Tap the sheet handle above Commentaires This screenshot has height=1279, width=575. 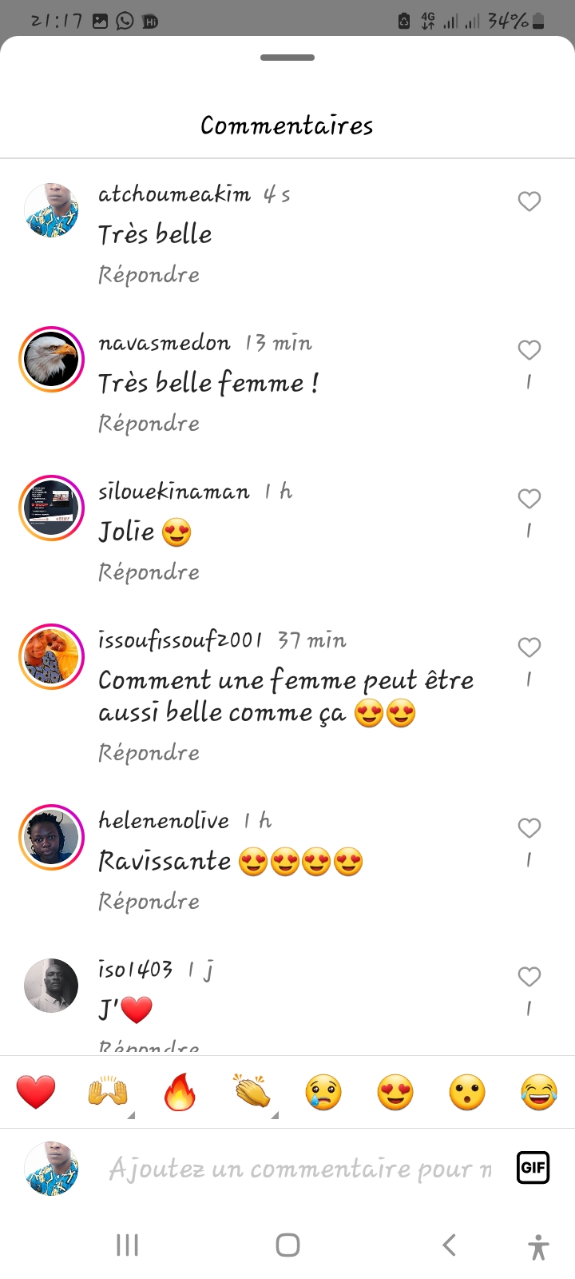pos(287,58)
